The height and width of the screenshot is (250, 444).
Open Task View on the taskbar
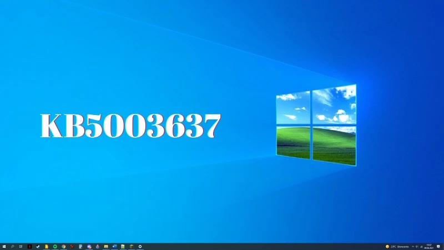click(21, 247)
